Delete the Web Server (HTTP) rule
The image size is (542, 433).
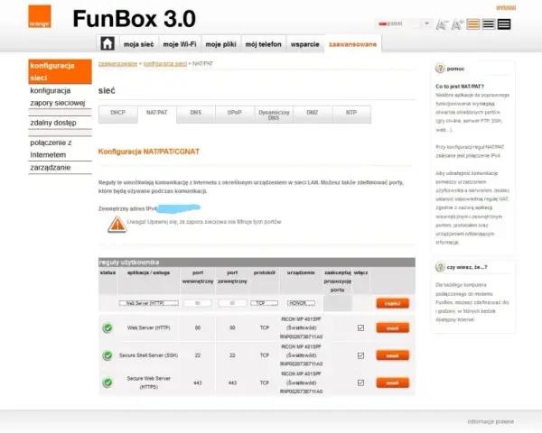393,327
